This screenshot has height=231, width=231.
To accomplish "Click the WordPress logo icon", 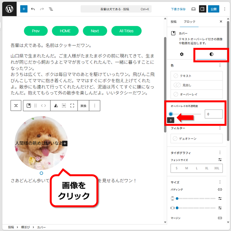I will pos(9,9).
